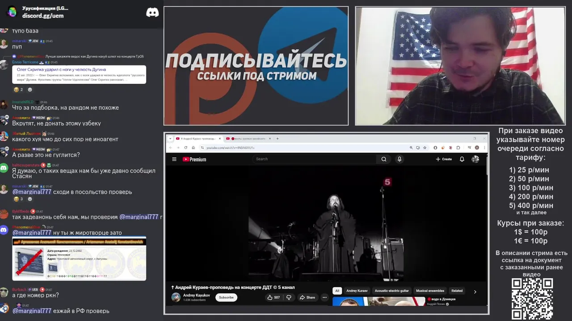Click username InsaneWRLD in chat
This screenshot has width=572, height=321.
point(23,102)
